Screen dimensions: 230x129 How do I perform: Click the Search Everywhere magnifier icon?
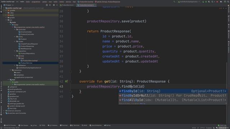coord(228,2)
